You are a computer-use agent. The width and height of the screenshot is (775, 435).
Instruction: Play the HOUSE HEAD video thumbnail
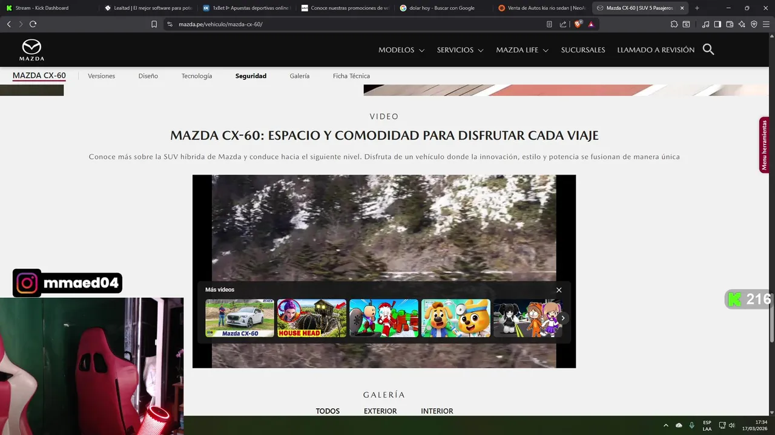[312, 318]
